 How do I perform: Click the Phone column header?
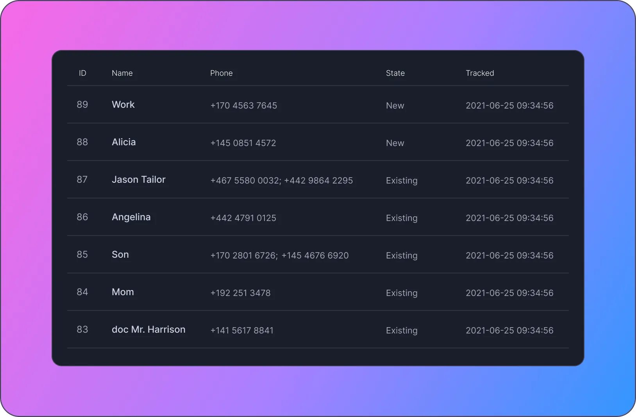(221, 73)
